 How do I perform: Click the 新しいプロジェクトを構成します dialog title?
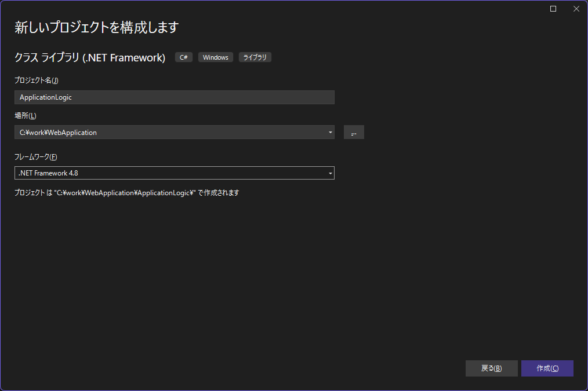click(x=96, y=27)
